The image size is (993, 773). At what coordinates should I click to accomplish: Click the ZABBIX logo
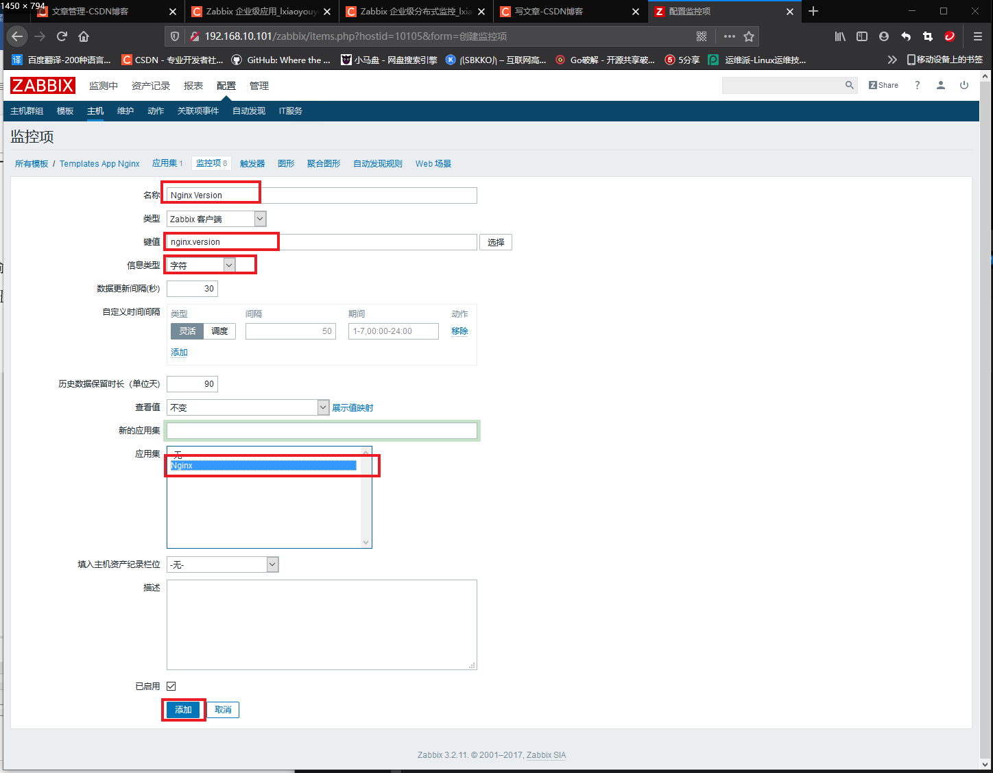tap(43, 85)
